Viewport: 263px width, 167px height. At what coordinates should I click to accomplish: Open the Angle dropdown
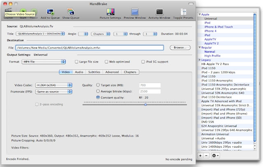coord(83,34)
